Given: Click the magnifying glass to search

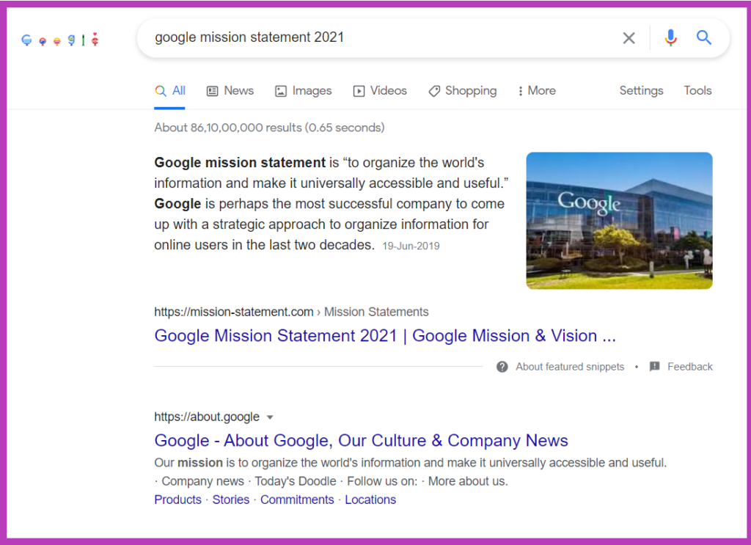Looking at the screenshot, I should [x=703, y=37].
